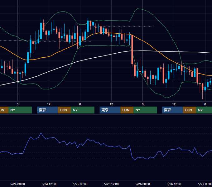212x187 pixels.
Task: Click the '5/25 12:00' time axis label
Action: 111,184
